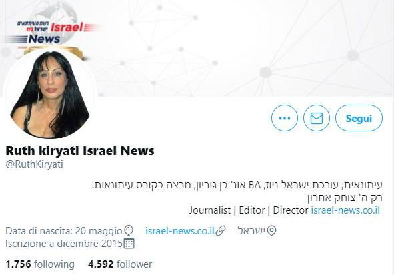The height and width of the screenshot is (275, 398).
Task: Open the three-dots more options menu
Action: (x=284, y=118)
